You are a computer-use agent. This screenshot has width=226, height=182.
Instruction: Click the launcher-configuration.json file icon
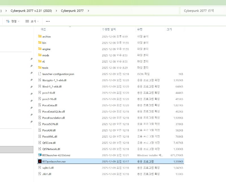click(40, 74)
